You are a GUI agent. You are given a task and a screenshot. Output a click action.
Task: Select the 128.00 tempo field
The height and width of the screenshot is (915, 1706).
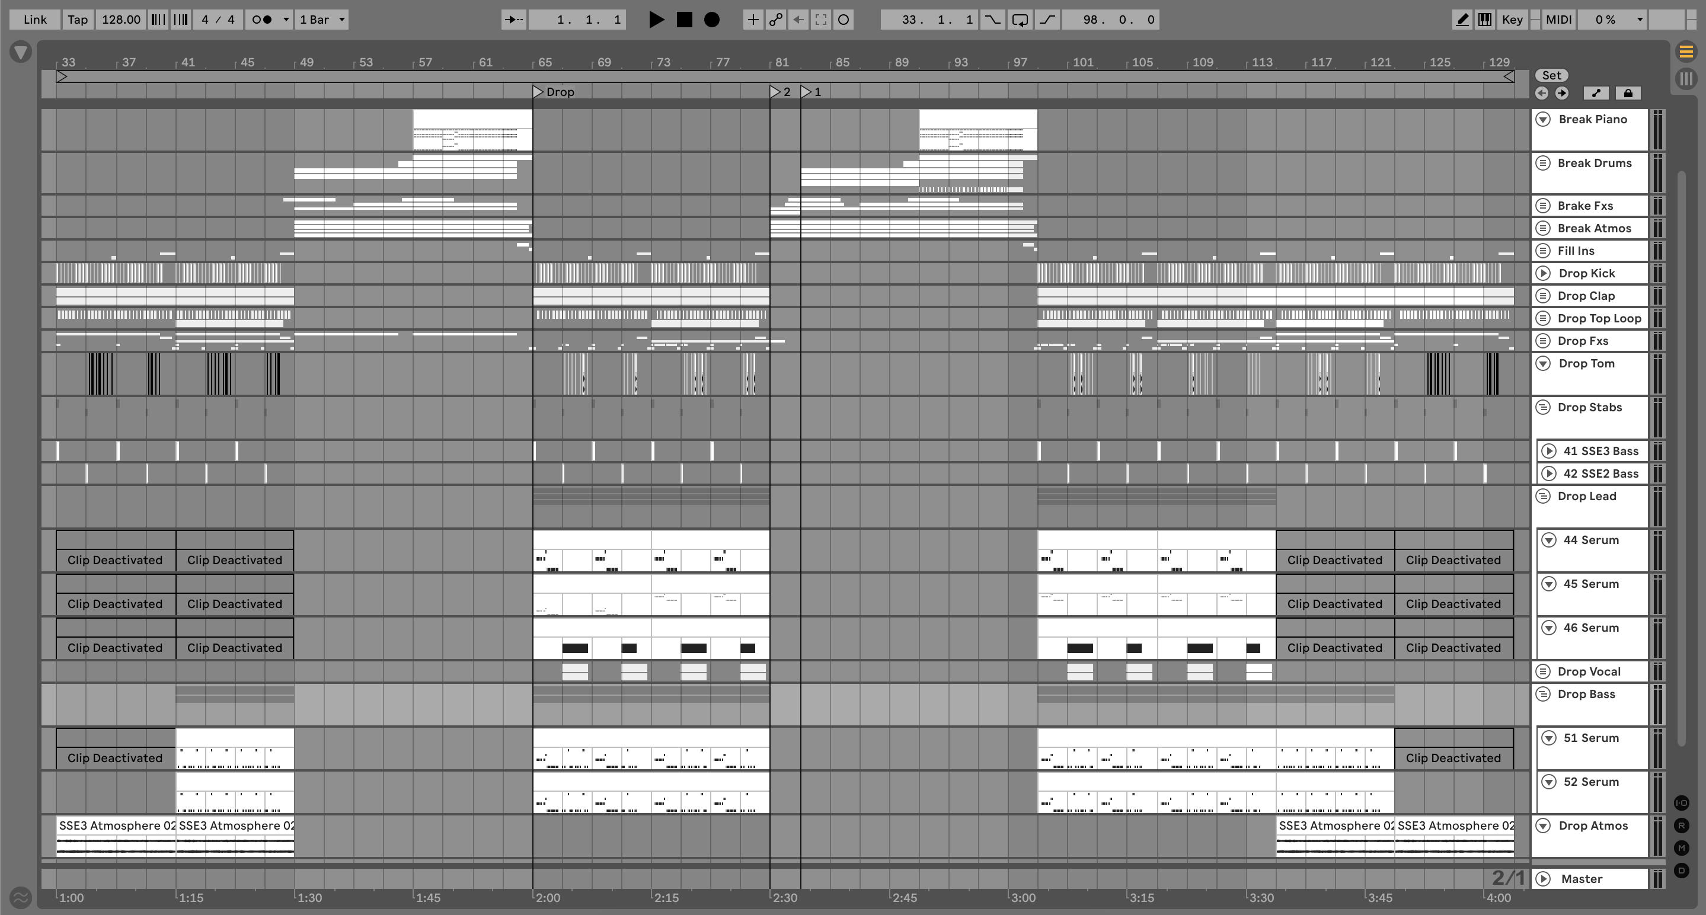tap(120, 19)
